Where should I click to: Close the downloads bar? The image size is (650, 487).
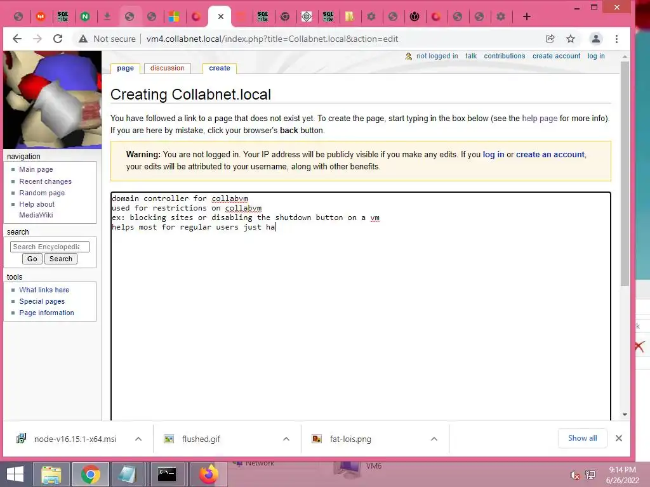(x=618, y=438)
